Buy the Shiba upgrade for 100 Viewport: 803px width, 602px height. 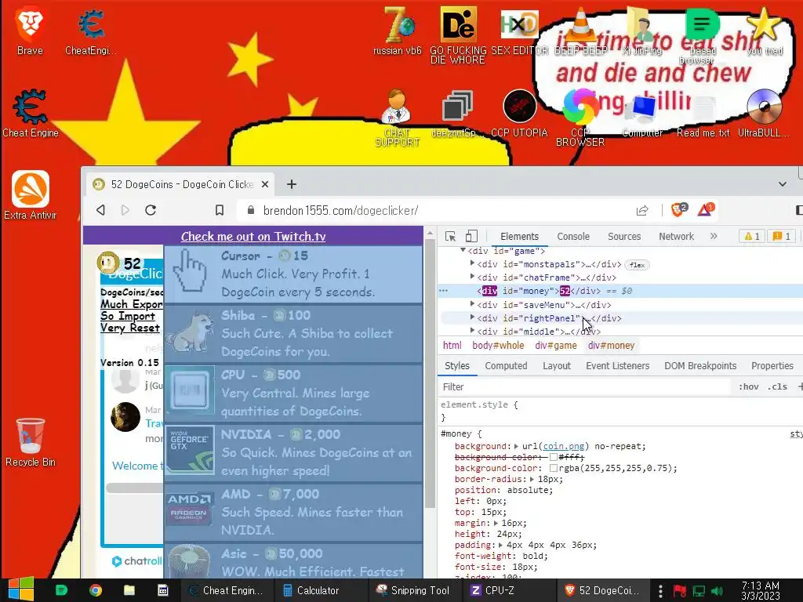[293, 334]
